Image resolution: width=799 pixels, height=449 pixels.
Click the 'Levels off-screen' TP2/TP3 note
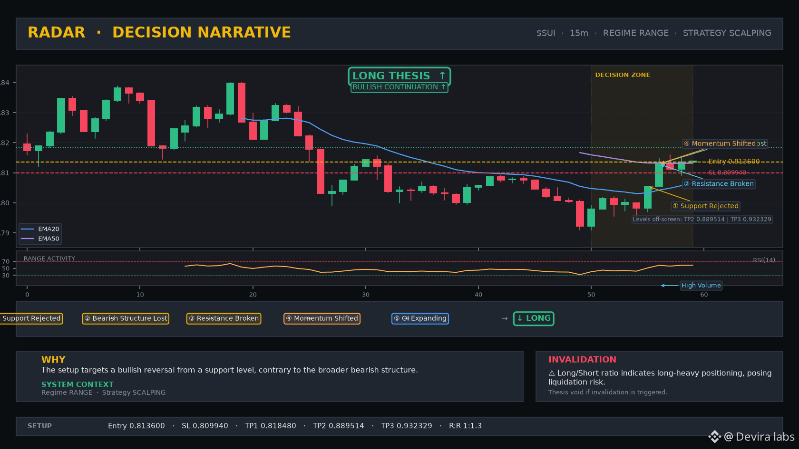(x=702, y=220)
